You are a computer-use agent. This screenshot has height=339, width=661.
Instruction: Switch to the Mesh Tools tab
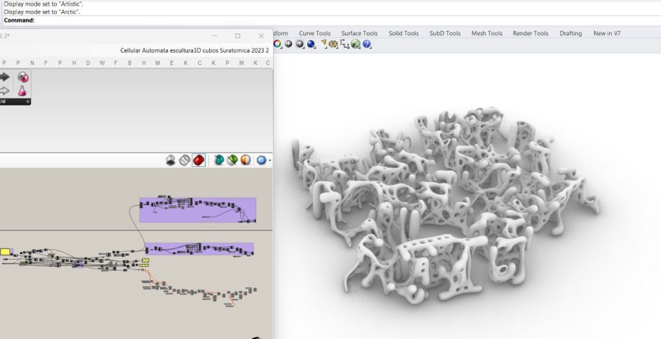pos(486,34)
